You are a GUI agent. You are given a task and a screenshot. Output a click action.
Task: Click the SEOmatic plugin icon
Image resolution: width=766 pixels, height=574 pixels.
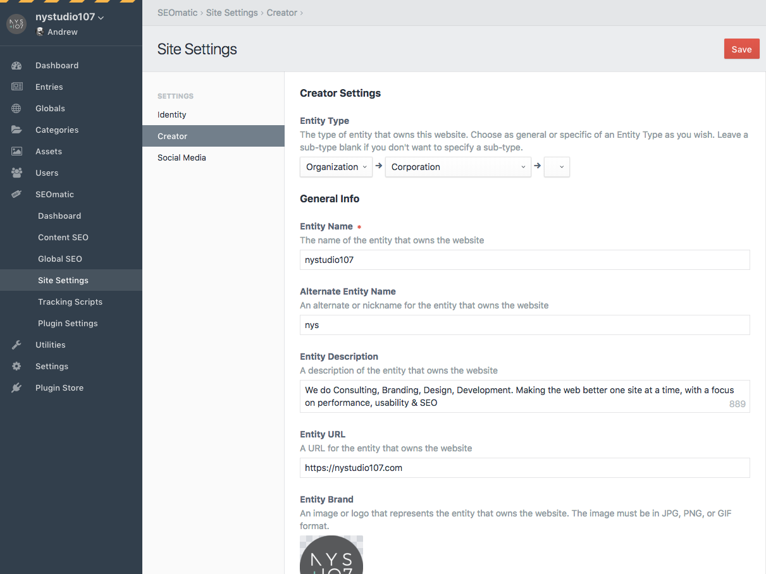[x=16, y=194]
